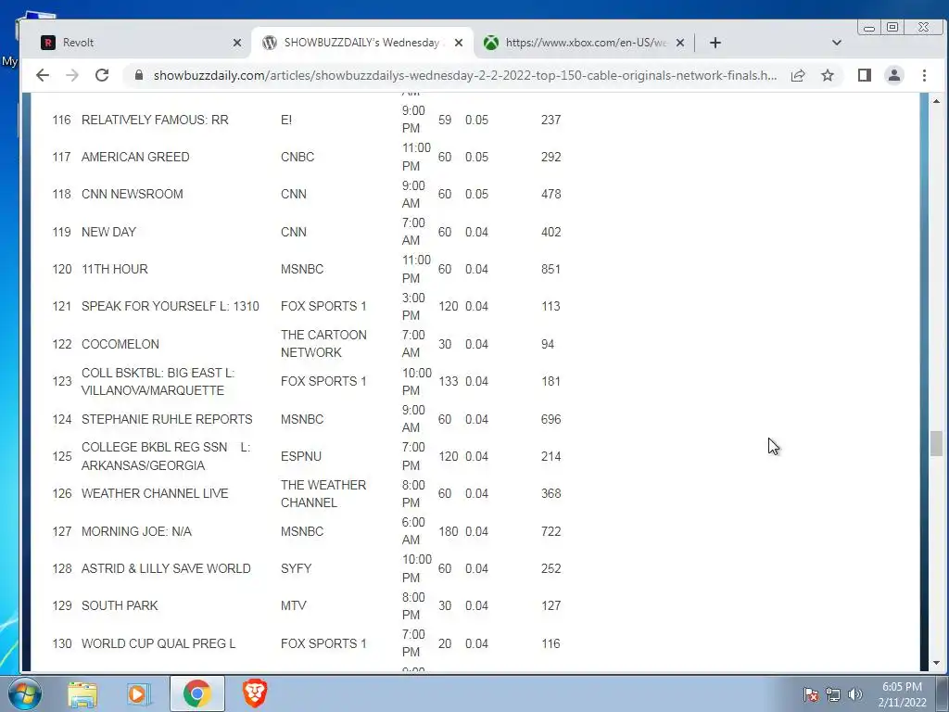Click the network cell E!
Image resolution: width=949 pixels, height=712 pixels.
[x=286, y=120]
